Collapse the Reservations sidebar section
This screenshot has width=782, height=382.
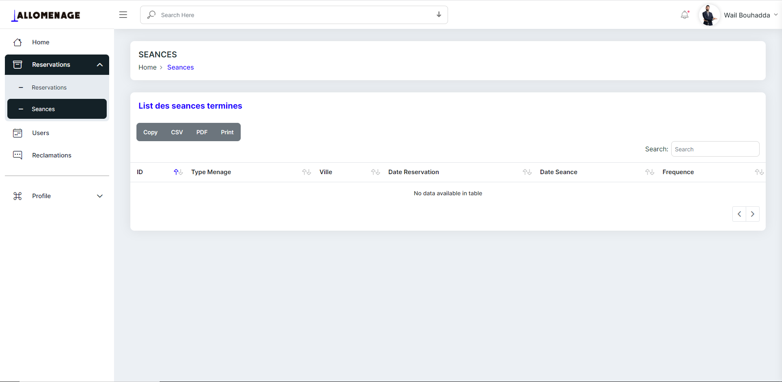[57, 65]
